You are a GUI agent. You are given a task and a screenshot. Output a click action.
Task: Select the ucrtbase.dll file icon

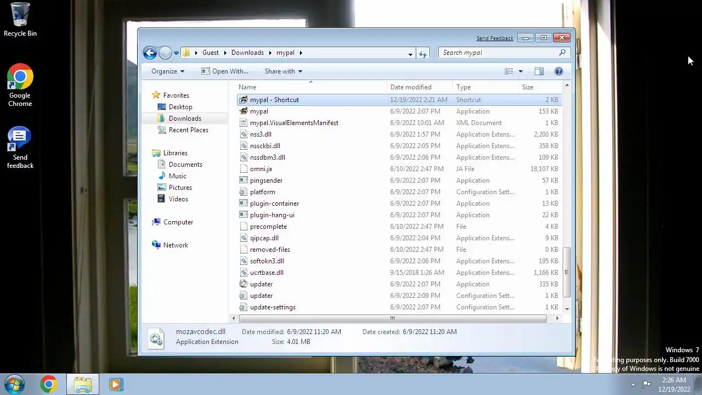[x=244, y=273]
